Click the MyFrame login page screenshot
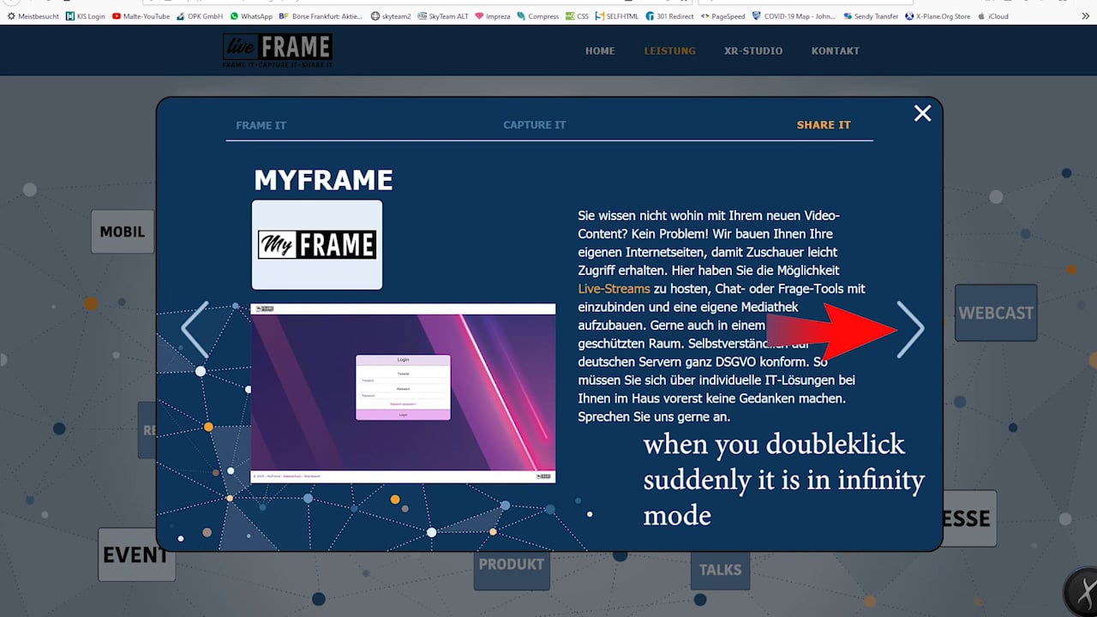Screen dimensions: 1097x617 click(403, 393)
